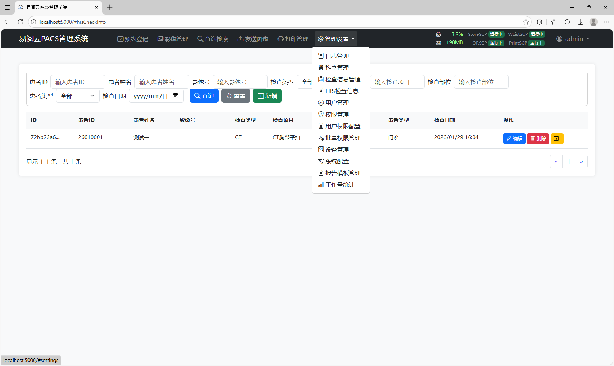Open the date picker calendar icon
Viewport: 614px width, 366px height.
click(175, 96)
